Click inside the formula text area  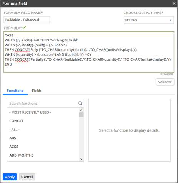[89, 52]
